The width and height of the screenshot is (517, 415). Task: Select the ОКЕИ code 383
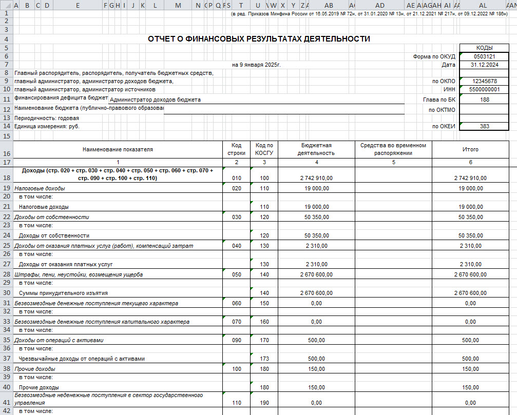point(484,126)
